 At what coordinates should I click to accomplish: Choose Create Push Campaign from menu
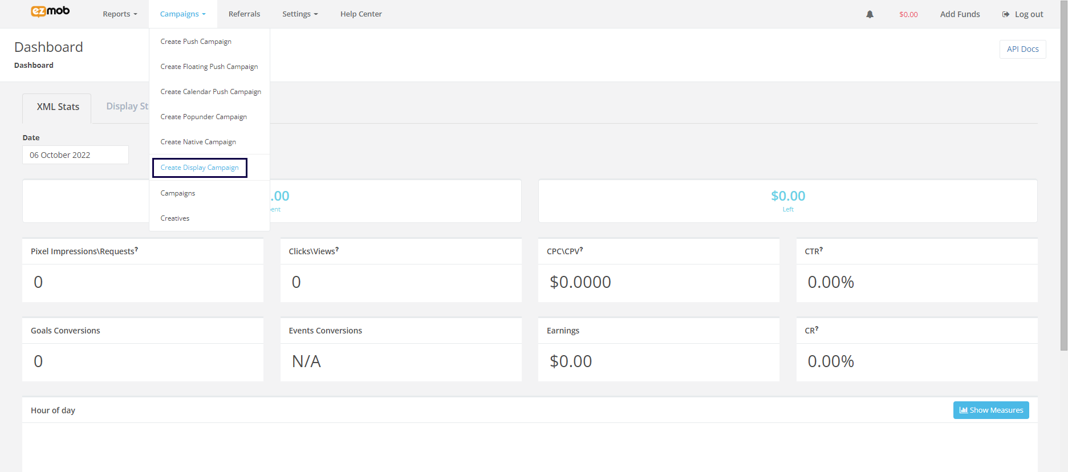pos(196,42)
